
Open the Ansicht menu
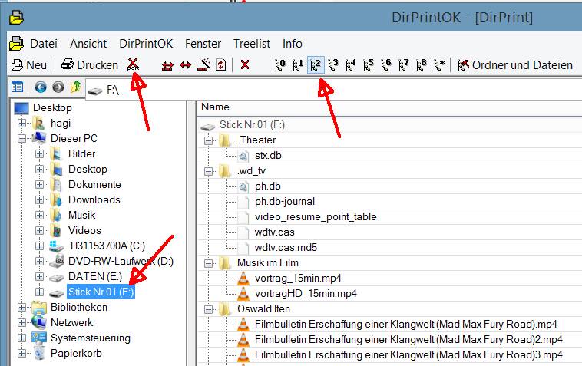click(x=88, y=44)
